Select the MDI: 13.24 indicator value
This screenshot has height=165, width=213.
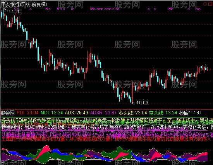tap(52, 113)
